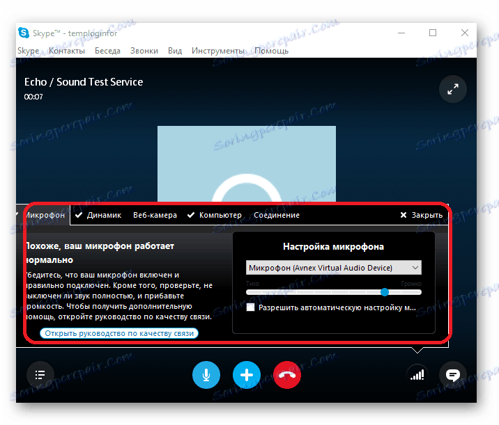The height and width of the screenshot is (425, 499).
Task: Go to the Соединение tab
Action: (277, 215)
